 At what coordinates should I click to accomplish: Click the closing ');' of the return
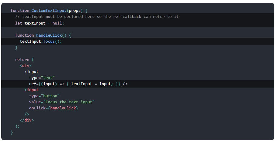pos(17,126)
